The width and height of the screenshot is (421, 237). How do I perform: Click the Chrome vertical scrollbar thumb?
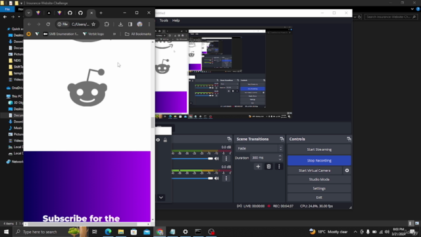click(x=153, y=122)
